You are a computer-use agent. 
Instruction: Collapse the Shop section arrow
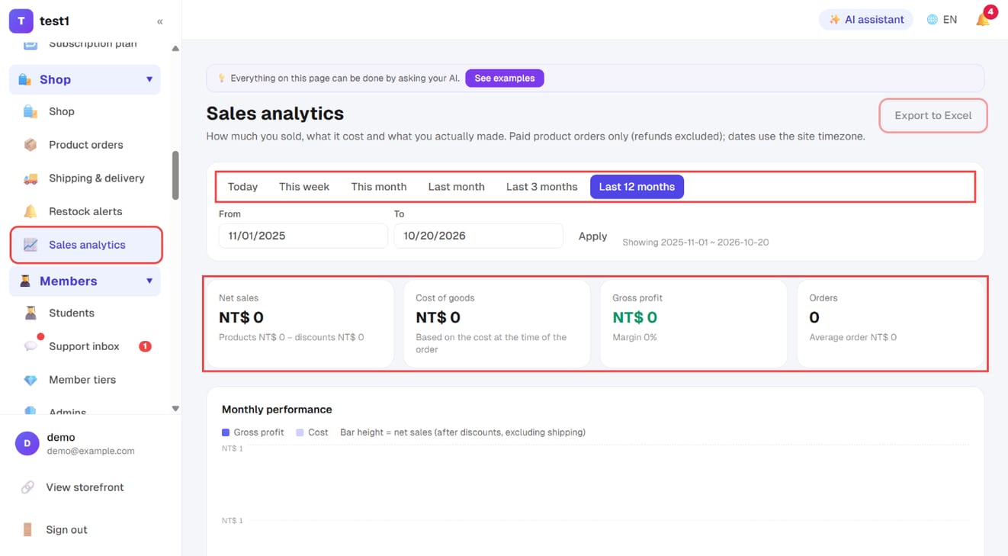click(x=149, y=79)
